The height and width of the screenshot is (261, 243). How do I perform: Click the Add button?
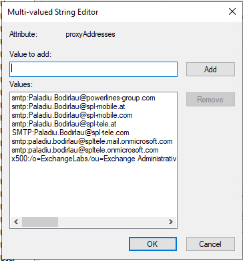click(x=210, y=70)
